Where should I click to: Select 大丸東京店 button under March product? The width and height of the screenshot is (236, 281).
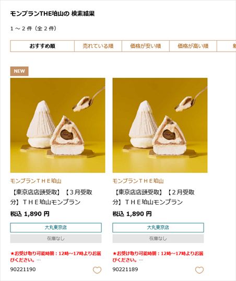point(56,227)
